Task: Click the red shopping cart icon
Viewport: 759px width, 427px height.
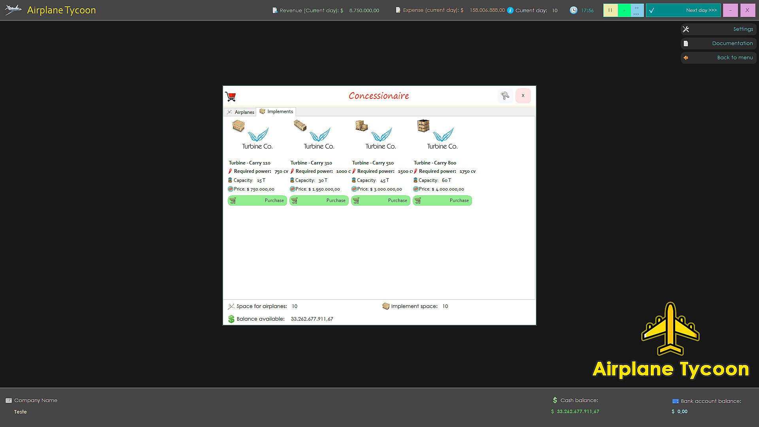Action: (230, 96)
